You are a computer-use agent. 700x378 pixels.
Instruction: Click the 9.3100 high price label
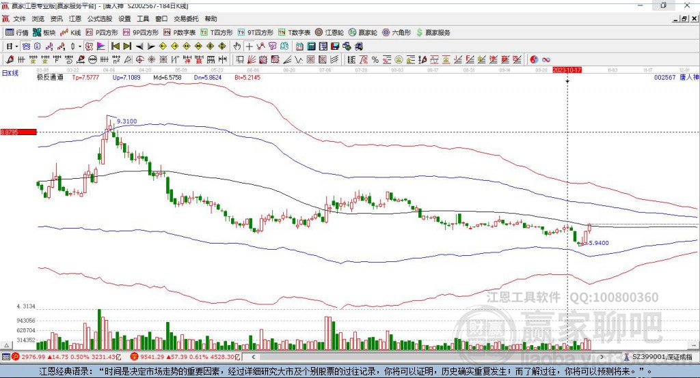coord(126,121)
